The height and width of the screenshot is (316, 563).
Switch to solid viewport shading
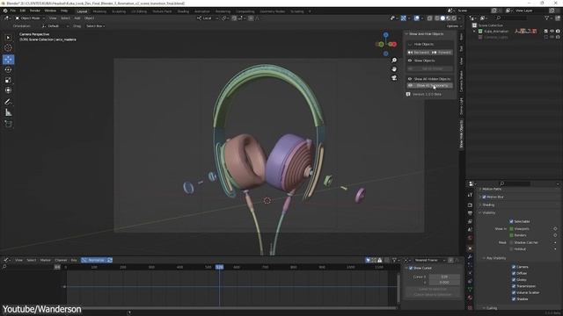click(442, 18)
